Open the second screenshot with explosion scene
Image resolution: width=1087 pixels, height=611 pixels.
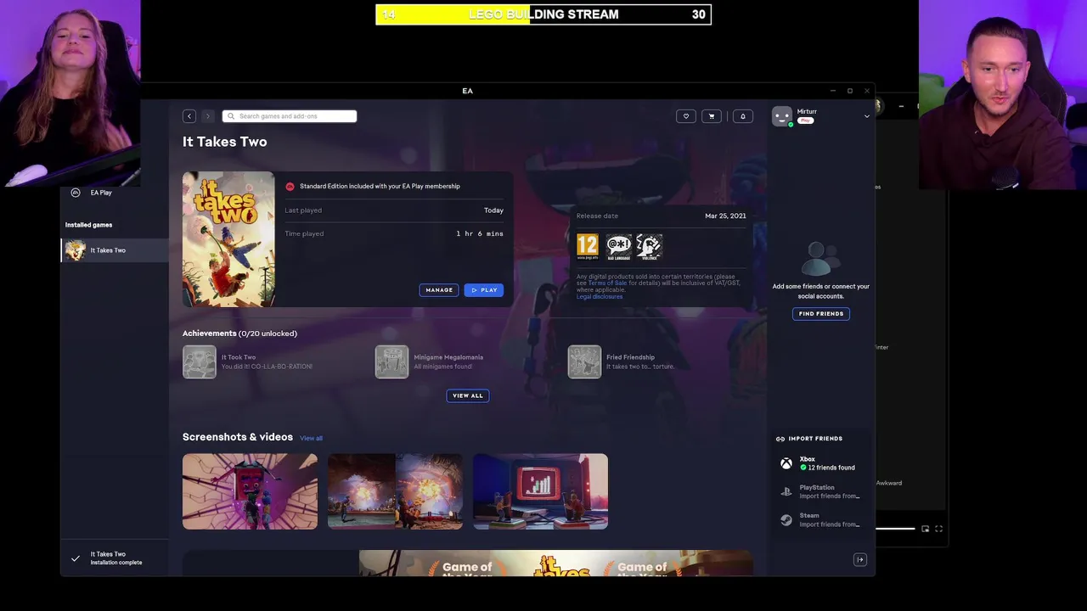(x=395, y=491)
